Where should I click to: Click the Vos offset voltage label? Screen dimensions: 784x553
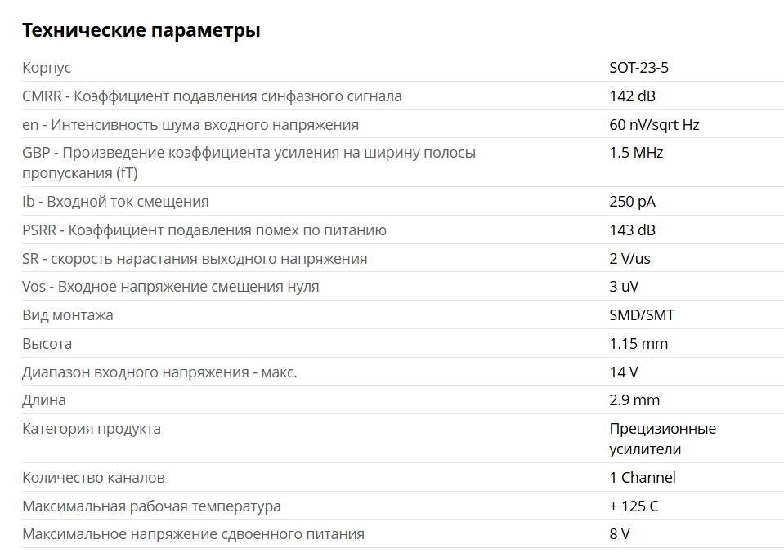coord(170,287)
